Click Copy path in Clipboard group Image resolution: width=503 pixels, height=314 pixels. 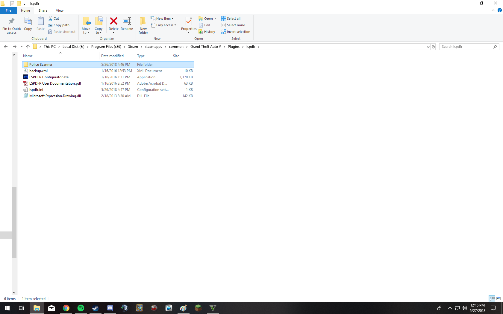(59, 25)
